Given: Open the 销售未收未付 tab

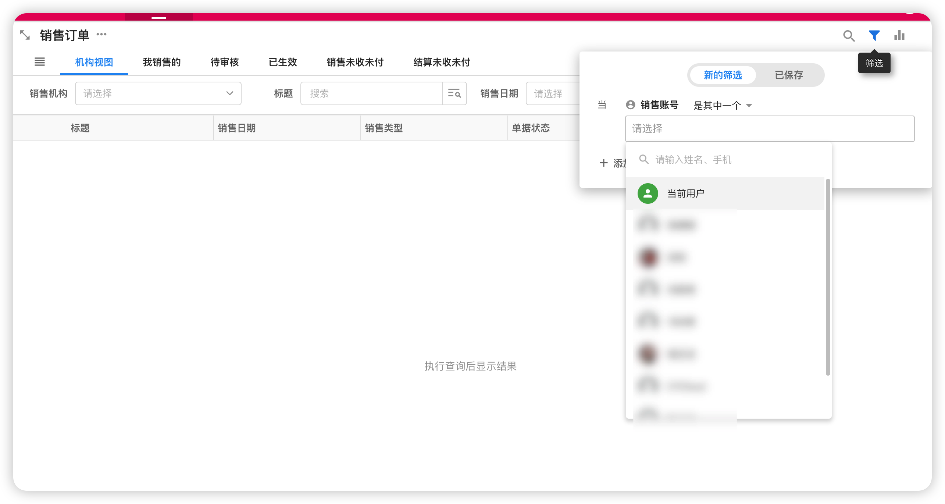Looking at the screenshot, I should click(x=355, y=62).
